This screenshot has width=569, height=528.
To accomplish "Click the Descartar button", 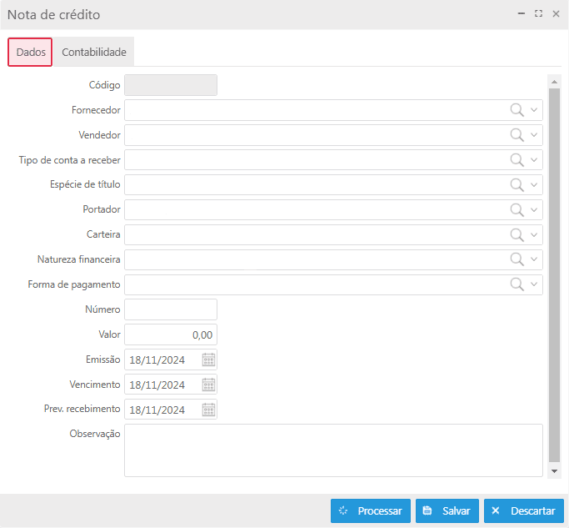I will [x=523, y=511].
